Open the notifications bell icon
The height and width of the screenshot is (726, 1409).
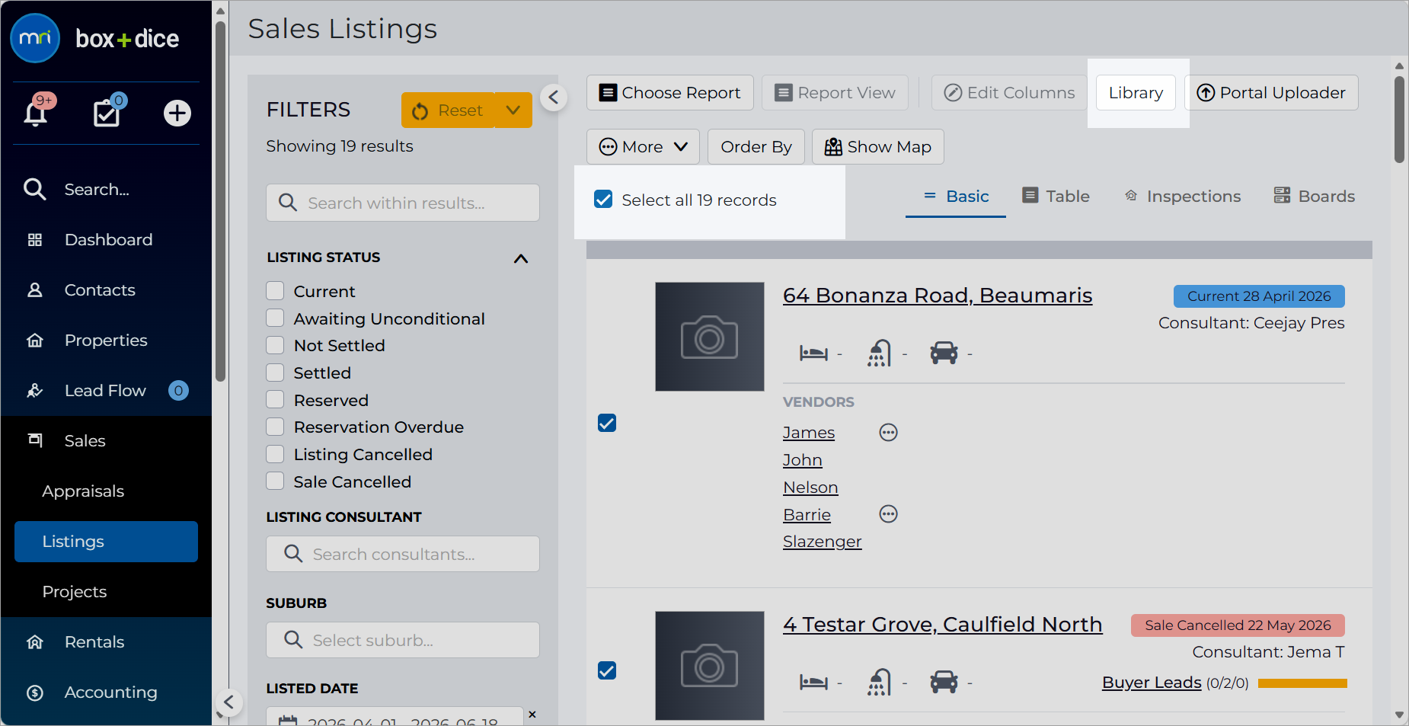36,113
